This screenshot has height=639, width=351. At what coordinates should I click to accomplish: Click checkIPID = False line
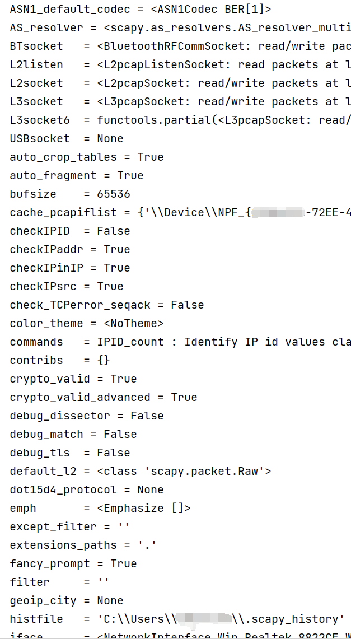[x=70, y=231]
